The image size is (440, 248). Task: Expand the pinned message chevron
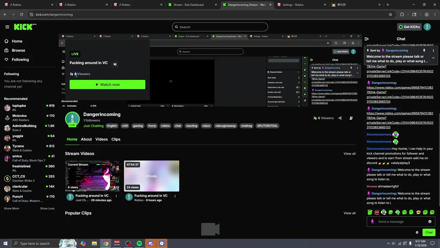click(433, 58)
